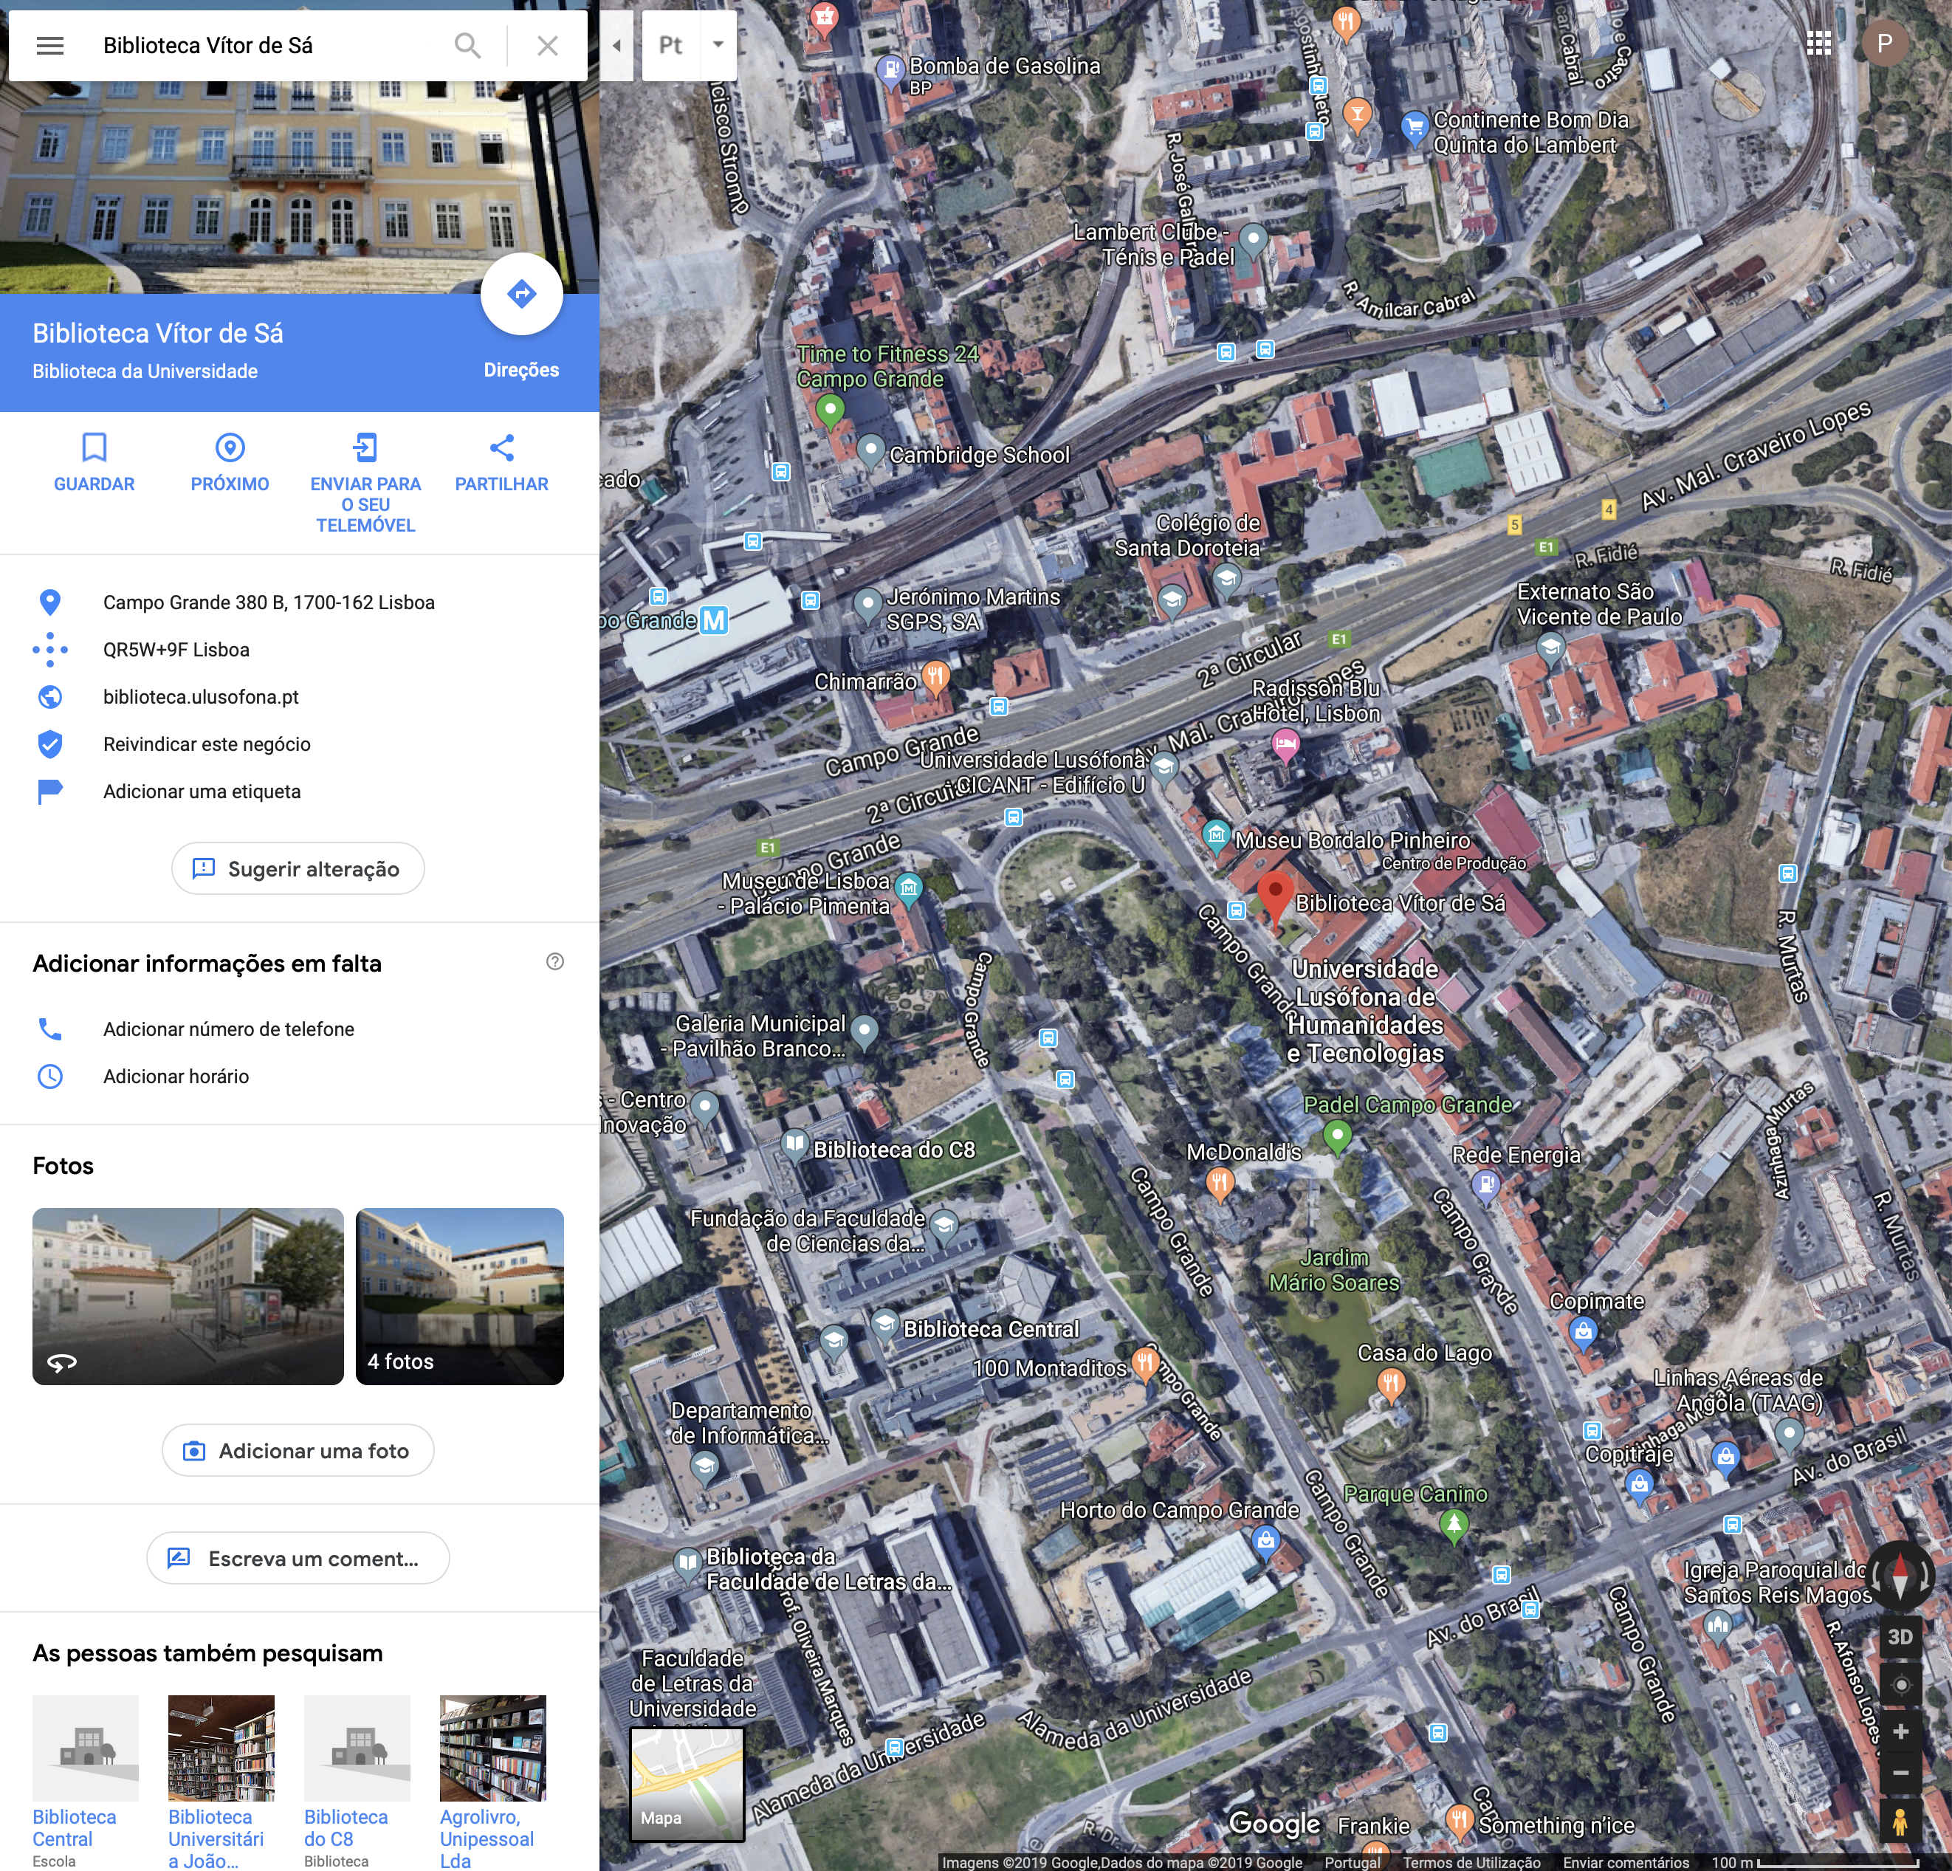This screenshot has width=1952, height=1871.
Task: Expand the Pt language dropdown arrow
Action: point(718,45)
